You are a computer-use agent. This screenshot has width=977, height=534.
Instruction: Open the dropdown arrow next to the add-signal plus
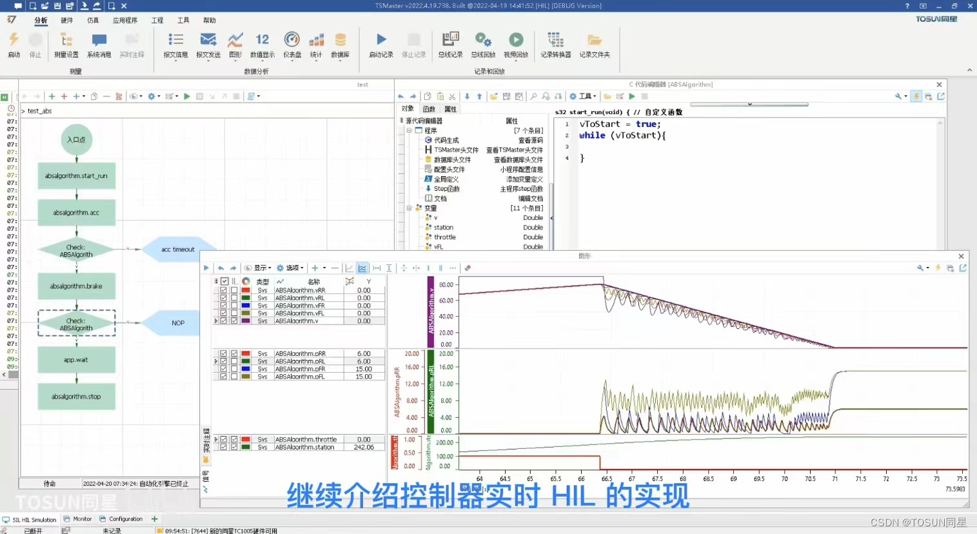[324, 268]
